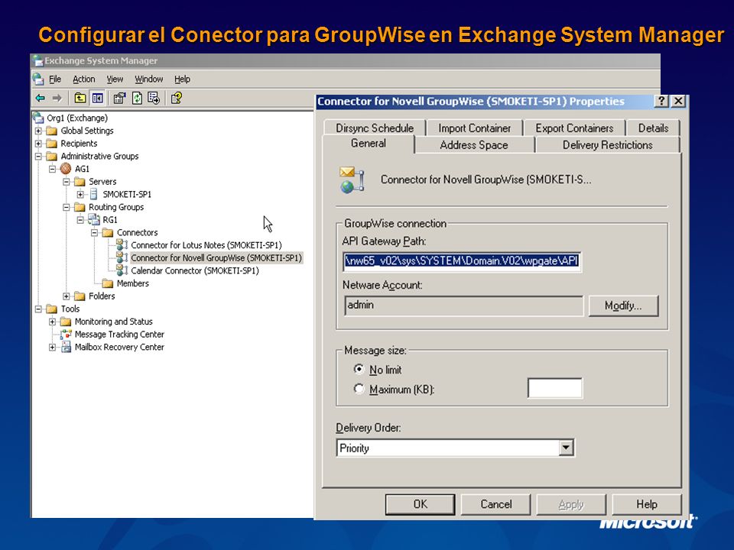Click the Back arrow toolbar icon
This screenshot has width=734, height=550.
(x=41, y=99)
